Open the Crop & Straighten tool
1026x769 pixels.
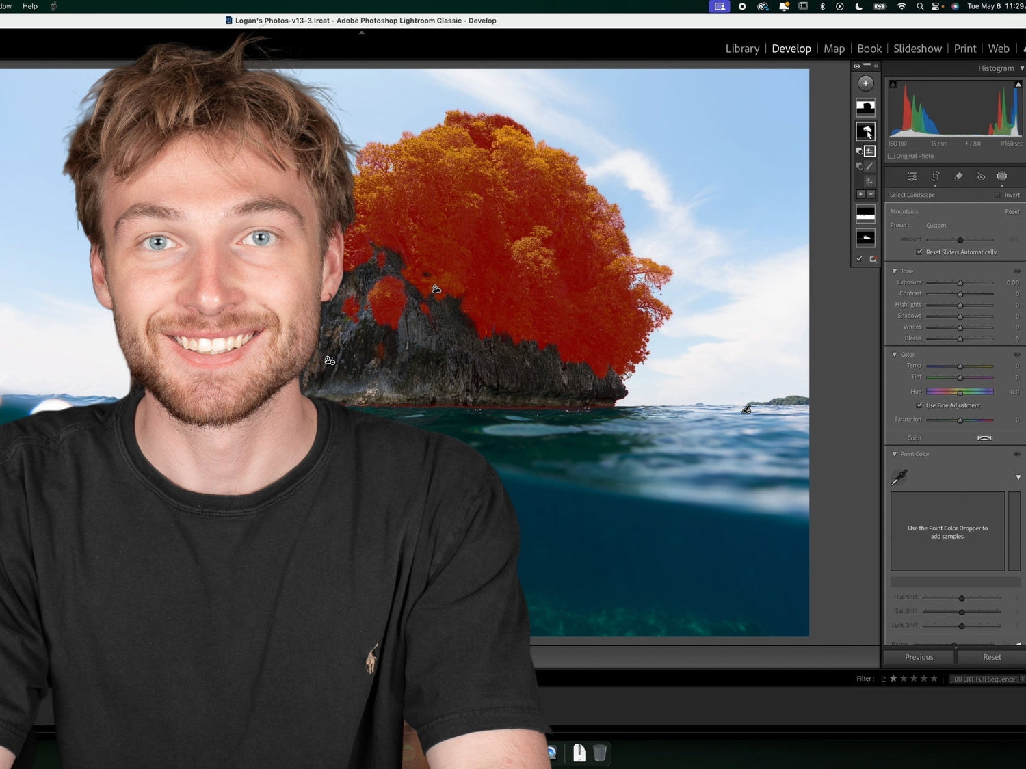[935, 177]
